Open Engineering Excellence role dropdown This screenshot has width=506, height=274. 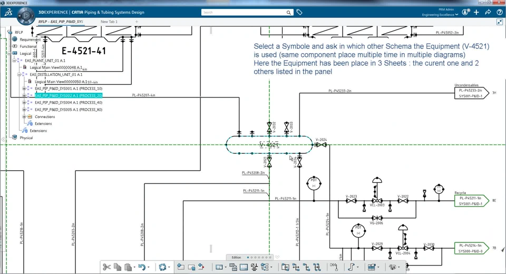click(x=440, y=15)
